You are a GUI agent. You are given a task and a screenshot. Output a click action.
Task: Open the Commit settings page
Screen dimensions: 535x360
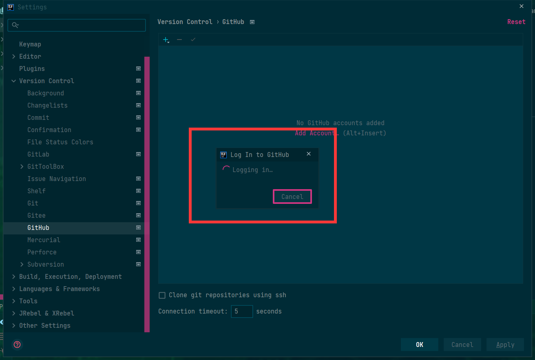click(x=38, y=117)
